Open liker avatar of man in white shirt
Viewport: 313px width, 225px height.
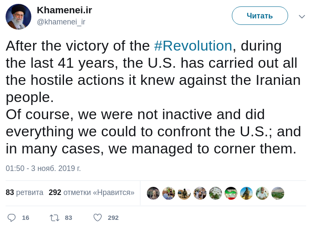pyautogui.click(x=262, y=193)
